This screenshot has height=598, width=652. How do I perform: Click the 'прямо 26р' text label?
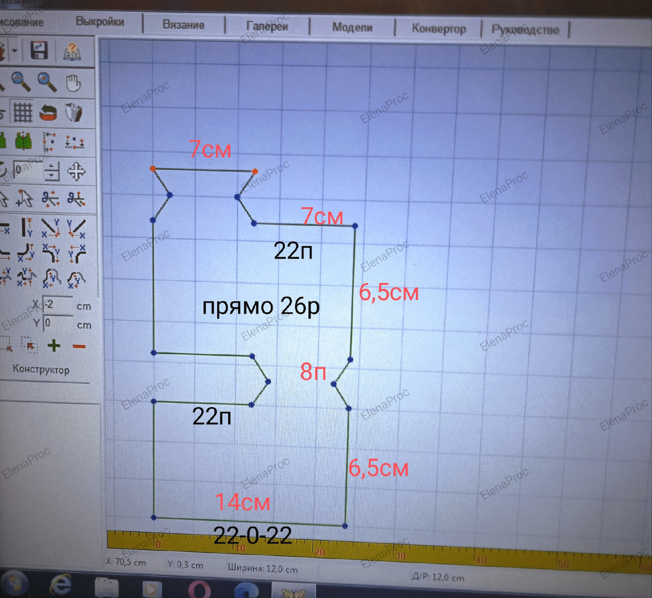point(261,307)
